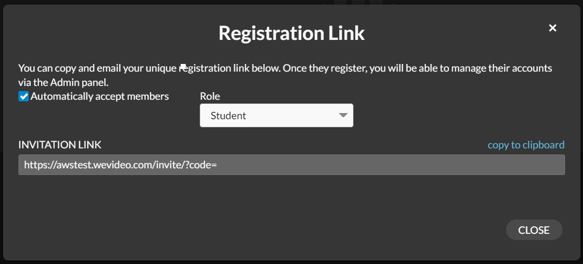This screenshot has height=264, width=583.
Task: Click the white X icon beside the title
Action: tap(553, 28)
